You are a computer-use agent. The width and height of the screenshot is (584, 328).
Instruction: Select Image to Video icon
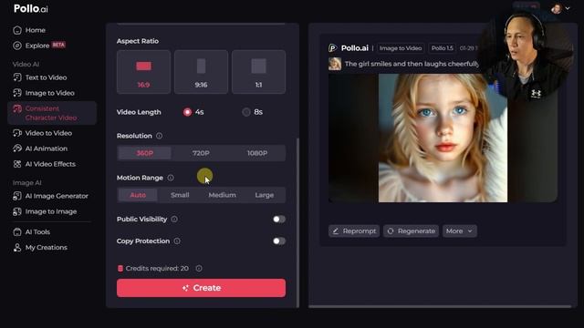point(17,93)
